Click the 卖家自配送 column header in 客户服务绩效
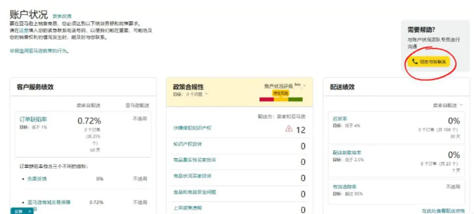474x214 pixels. pyautogui.click(x=88, y=105)
